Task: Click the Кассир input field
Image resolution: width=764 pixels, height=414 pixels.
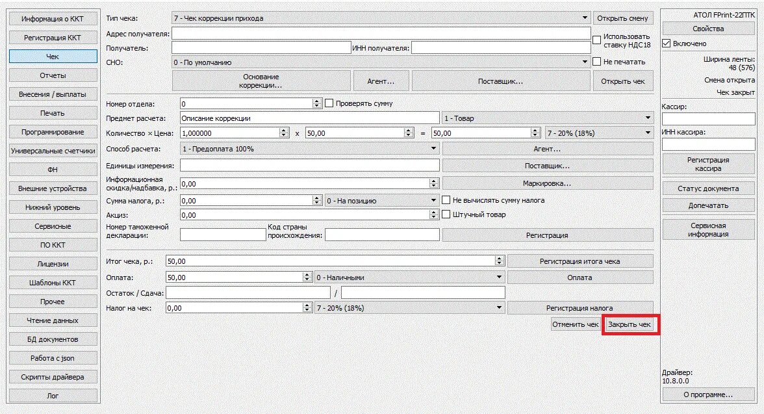Action: (708, 118)
